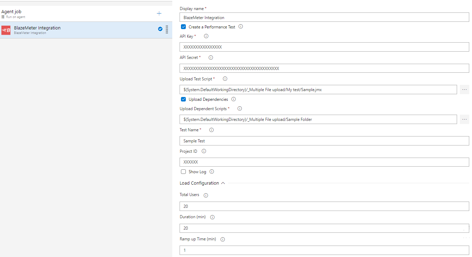472x257 pixels.
Task: Show info tooltip for Test Name
Action: [x=212, y=130]
